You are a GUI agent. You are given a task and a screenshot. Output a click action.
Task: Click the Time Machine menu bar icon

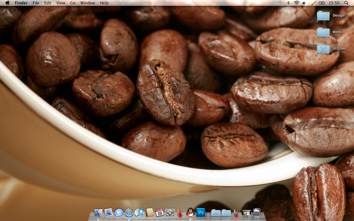click(x=280, y=3)
